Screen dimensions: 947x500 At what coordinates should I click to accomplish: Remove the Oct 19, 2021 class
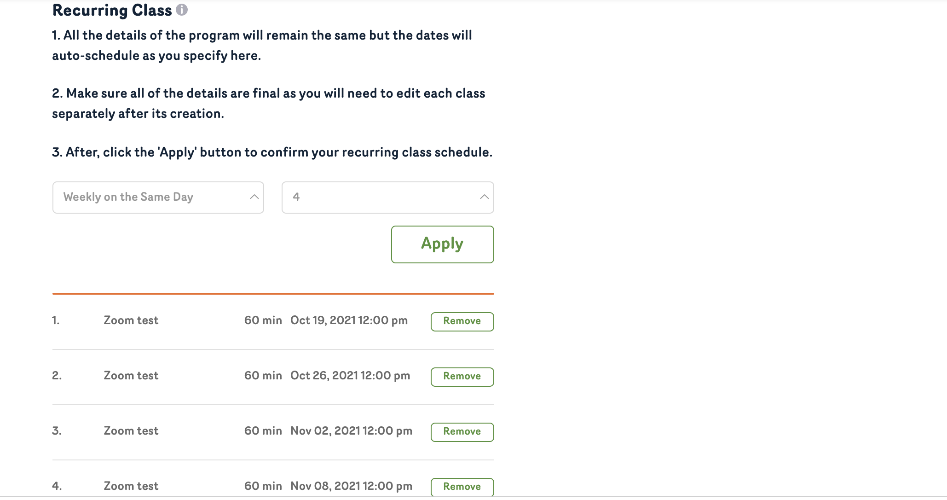pyautogui.click(x=462, y=321)
